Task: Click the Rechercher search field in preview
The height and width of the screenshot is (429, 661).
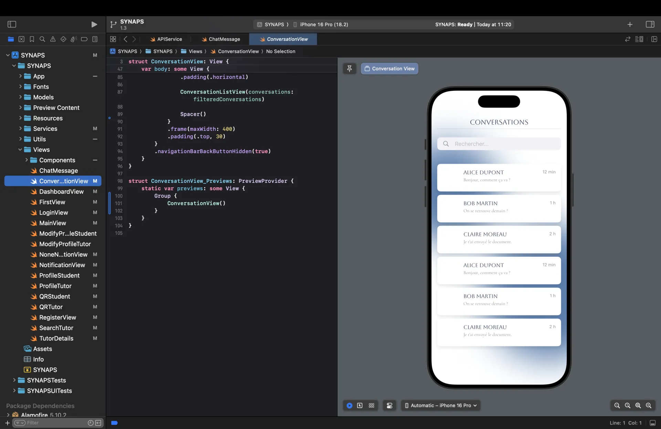Action: (499, 144)
